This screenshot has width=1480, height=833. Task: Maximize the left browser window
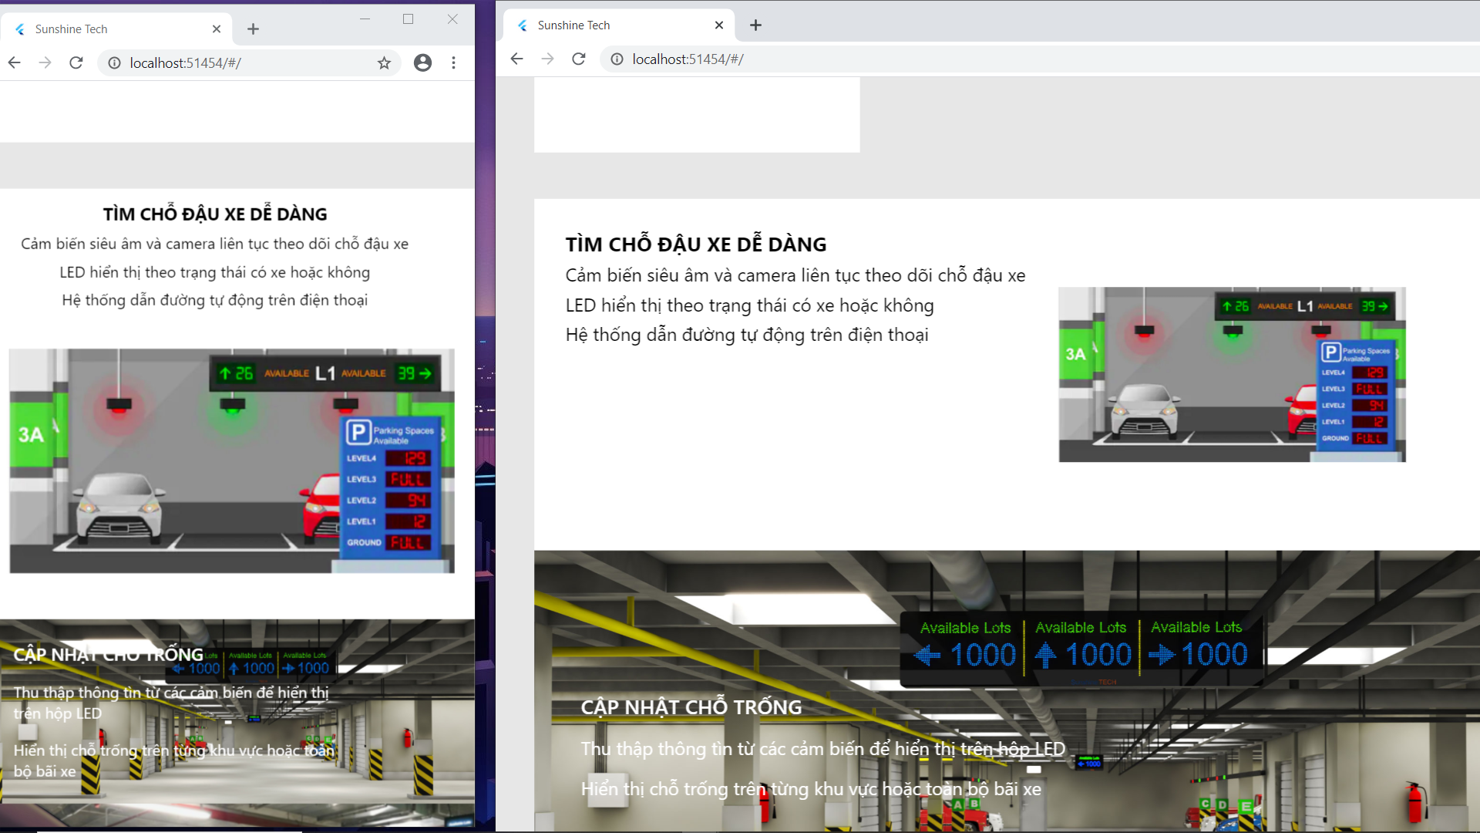point(408,19)
